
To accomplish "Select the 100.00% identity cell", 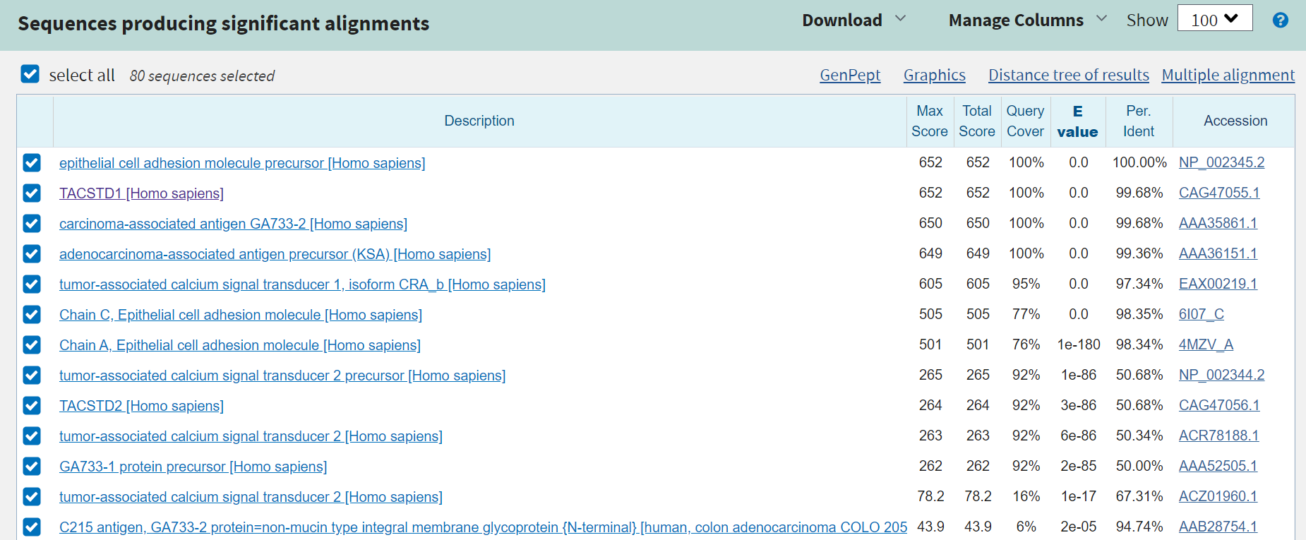I will point(1139,162).
